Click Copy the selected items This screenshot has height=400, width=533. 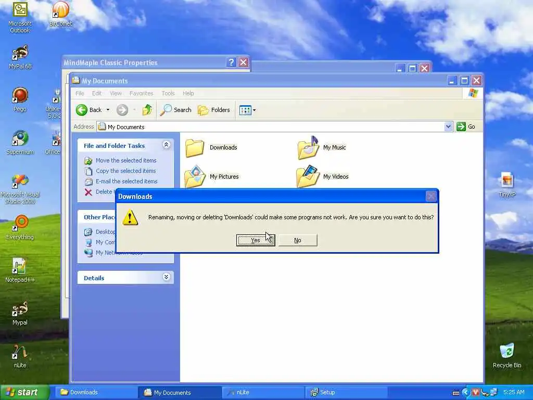click(125, 171)
